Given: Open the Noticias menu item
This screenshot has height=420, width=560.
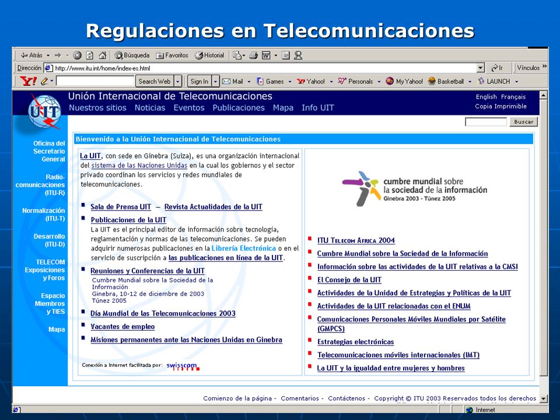Looking at the screenshot, I should pos(150,108).
